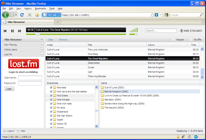Go to Firefox home page
The height and width of the screenshot is (140, 206).
pyautogui.click(x=37, y=15)
